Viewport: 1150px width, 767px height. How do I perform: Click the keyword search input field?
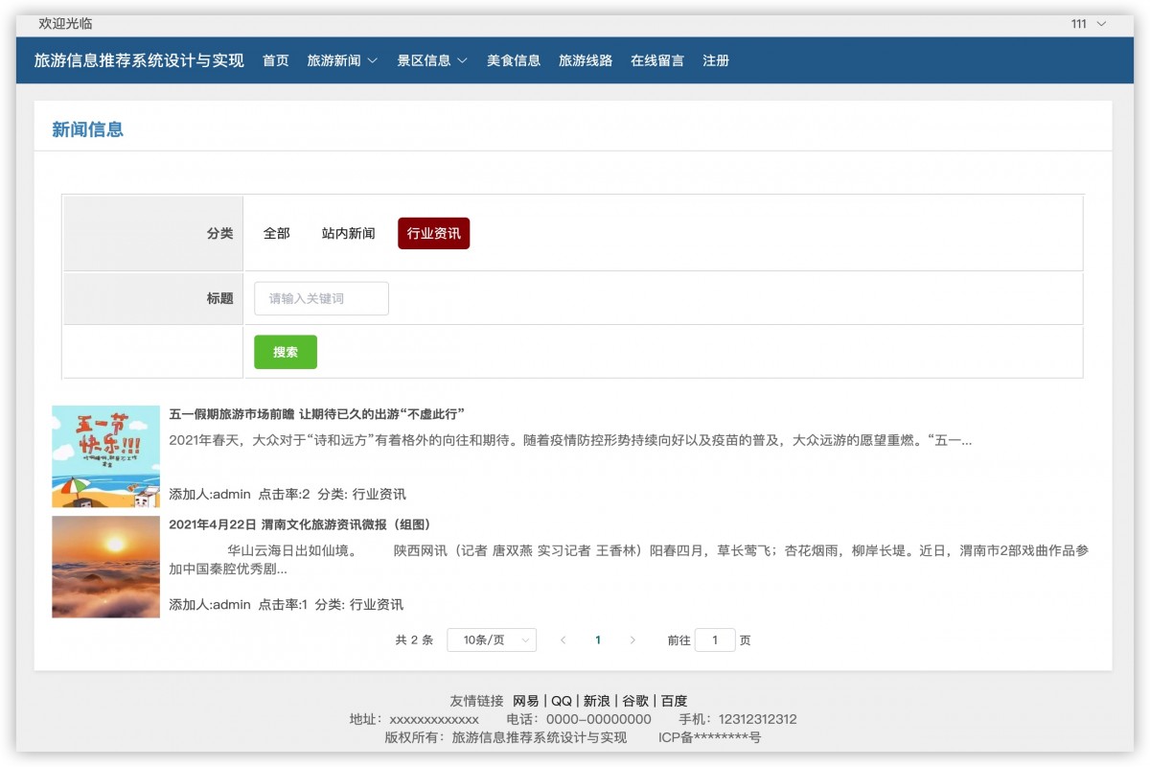coord(321,298)
